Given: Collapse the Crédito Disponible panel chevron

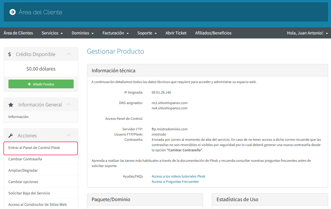Looking at the screenshot, I should (69, 54).
